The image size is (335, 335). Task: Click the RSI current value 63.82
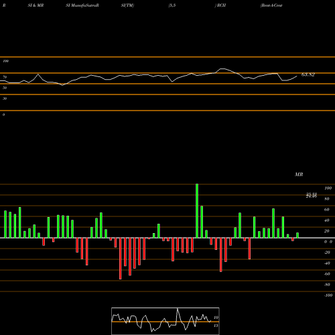point(308,74)
